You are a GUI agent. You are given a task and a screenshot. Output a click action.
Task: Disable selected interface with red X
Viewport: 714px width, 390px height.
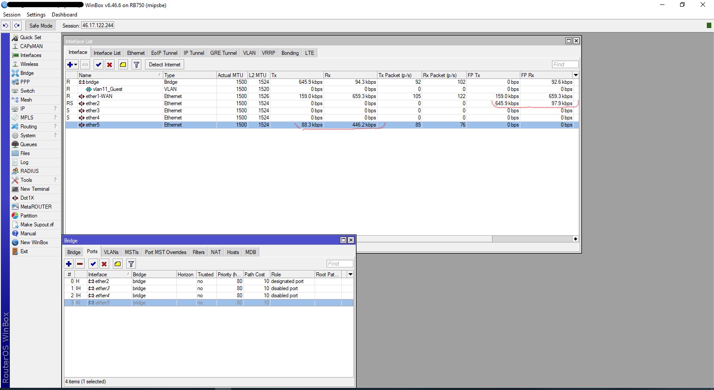[x=110, y=65]
